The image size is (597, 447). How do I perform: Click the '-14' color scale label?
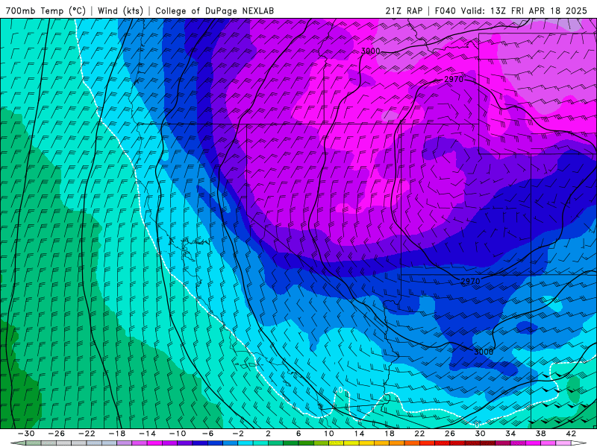coord(147,434)
